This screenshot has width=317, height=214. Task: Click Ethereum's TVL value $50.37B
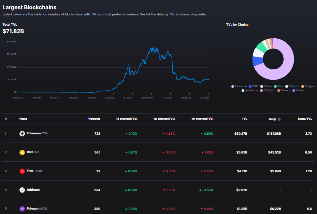[x=241, y=134]
